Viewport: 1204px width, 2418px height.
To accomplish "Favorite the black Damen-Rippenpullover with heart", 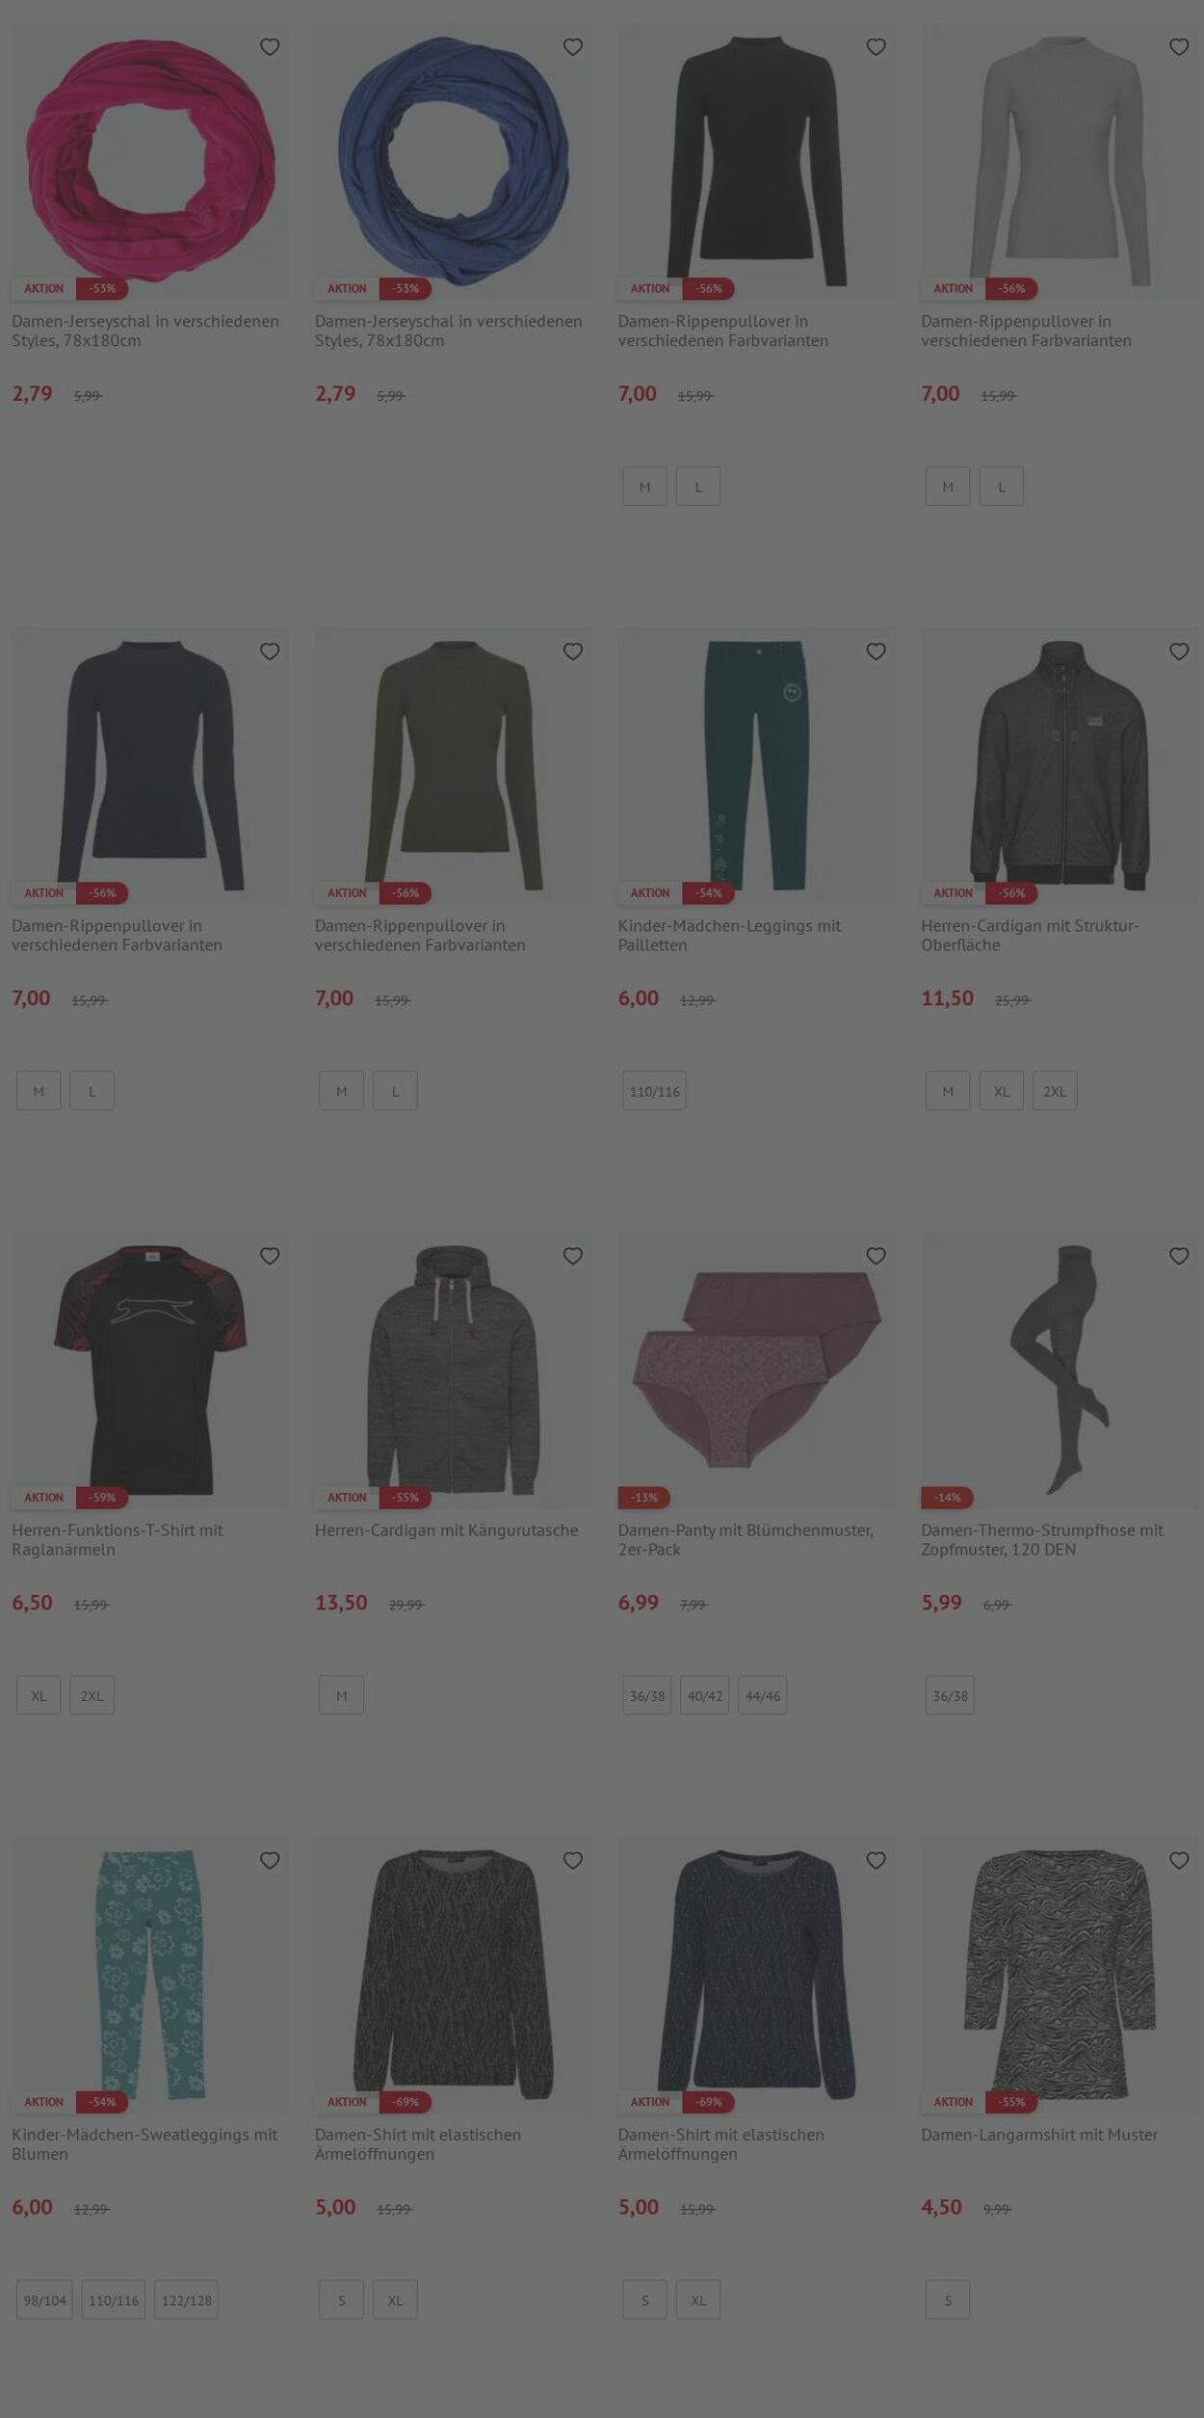I will [876, 47].
